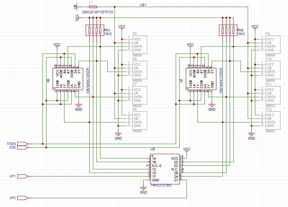Select the GND symbol below U6
The width and height of the screenshot is (288, 207).
[143, 190]
